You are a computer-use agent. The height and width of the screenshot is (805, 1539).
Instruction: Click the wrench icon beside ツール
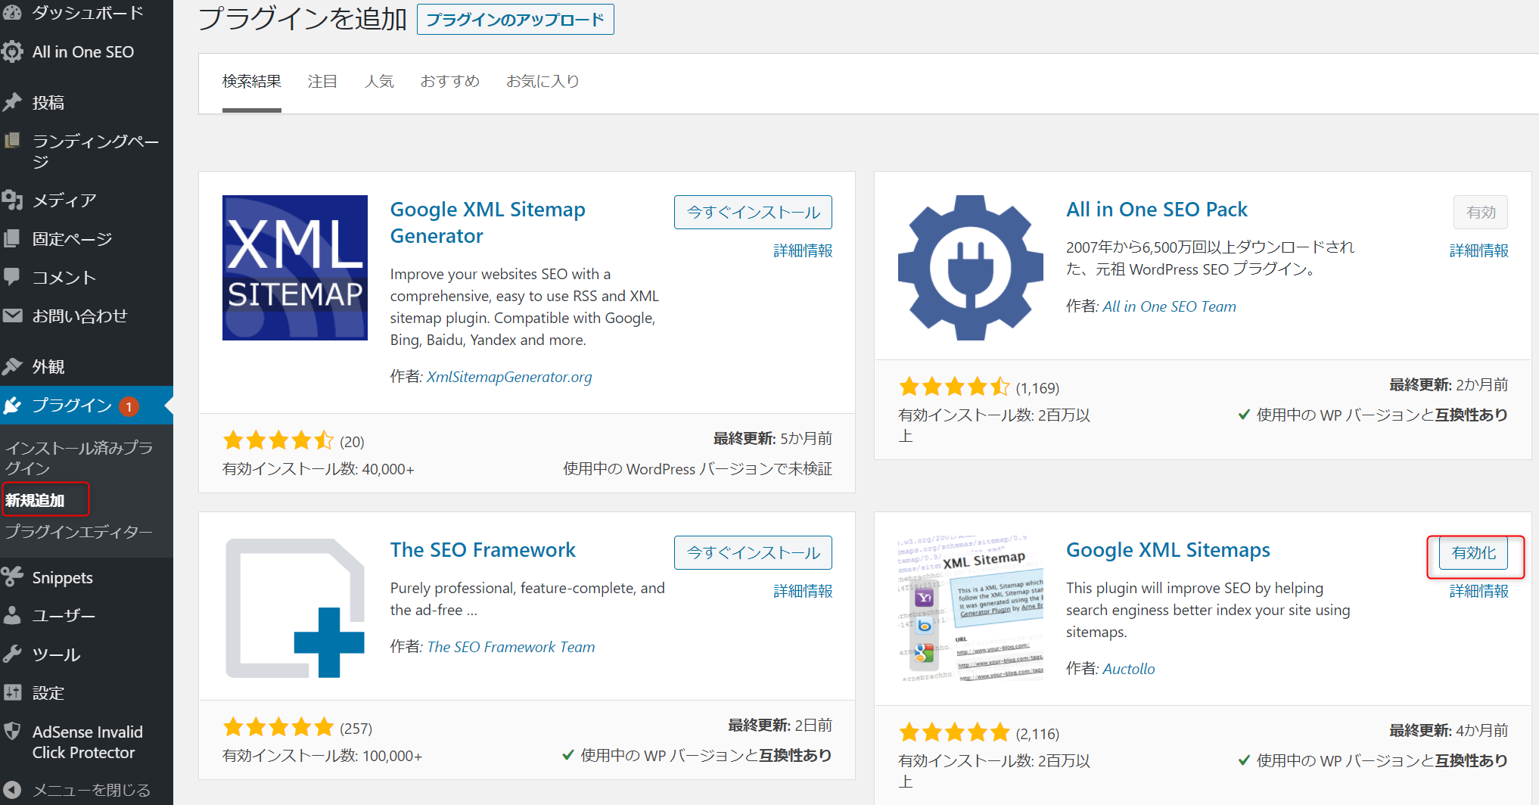(x=12, y=654)
